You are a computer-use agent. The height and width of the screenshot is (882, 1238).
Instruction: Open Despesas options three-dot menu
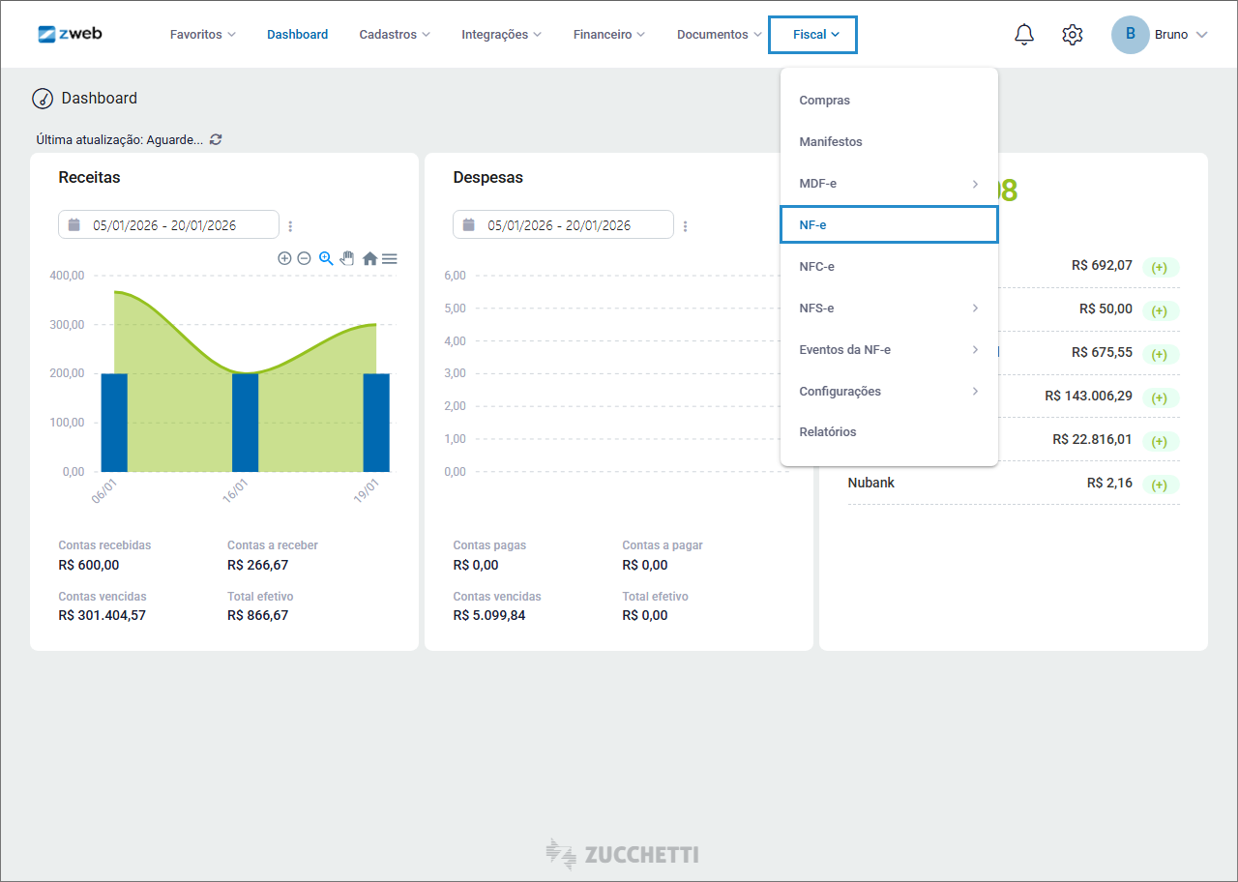pos(685,226)
